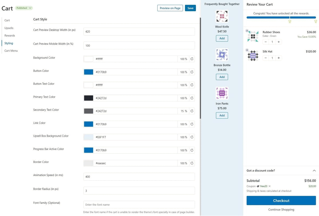
Task: Add Bronze Bottle to cart
Action: point(222,77)
